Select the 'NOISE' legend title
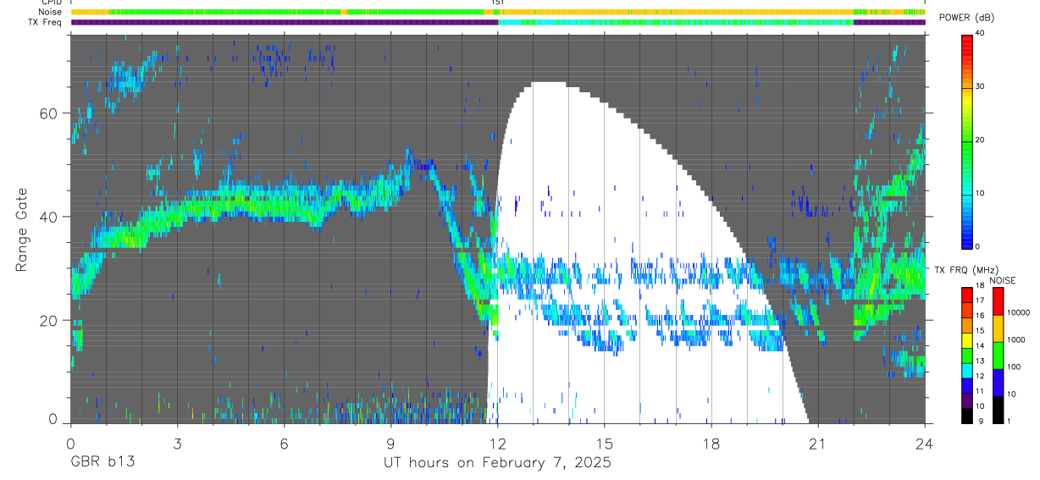 click(x=1002, y=280)
